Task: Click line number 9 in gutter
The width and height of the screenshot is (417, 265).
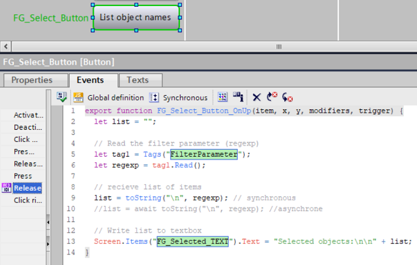Action: point(73,198)
